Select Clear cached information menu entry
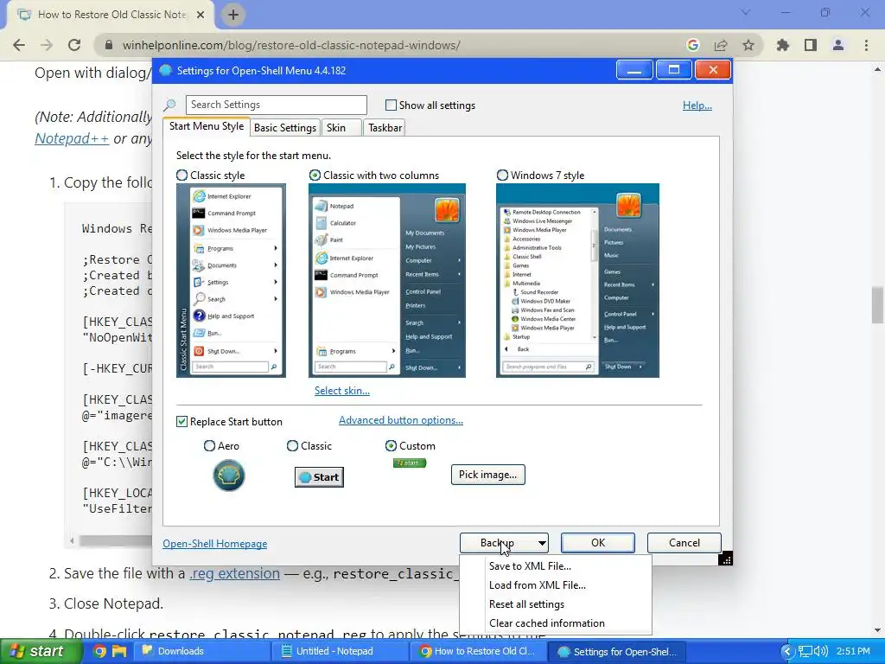Image resolution: width=885 pixels, height=664 pixels. point(556,623)
